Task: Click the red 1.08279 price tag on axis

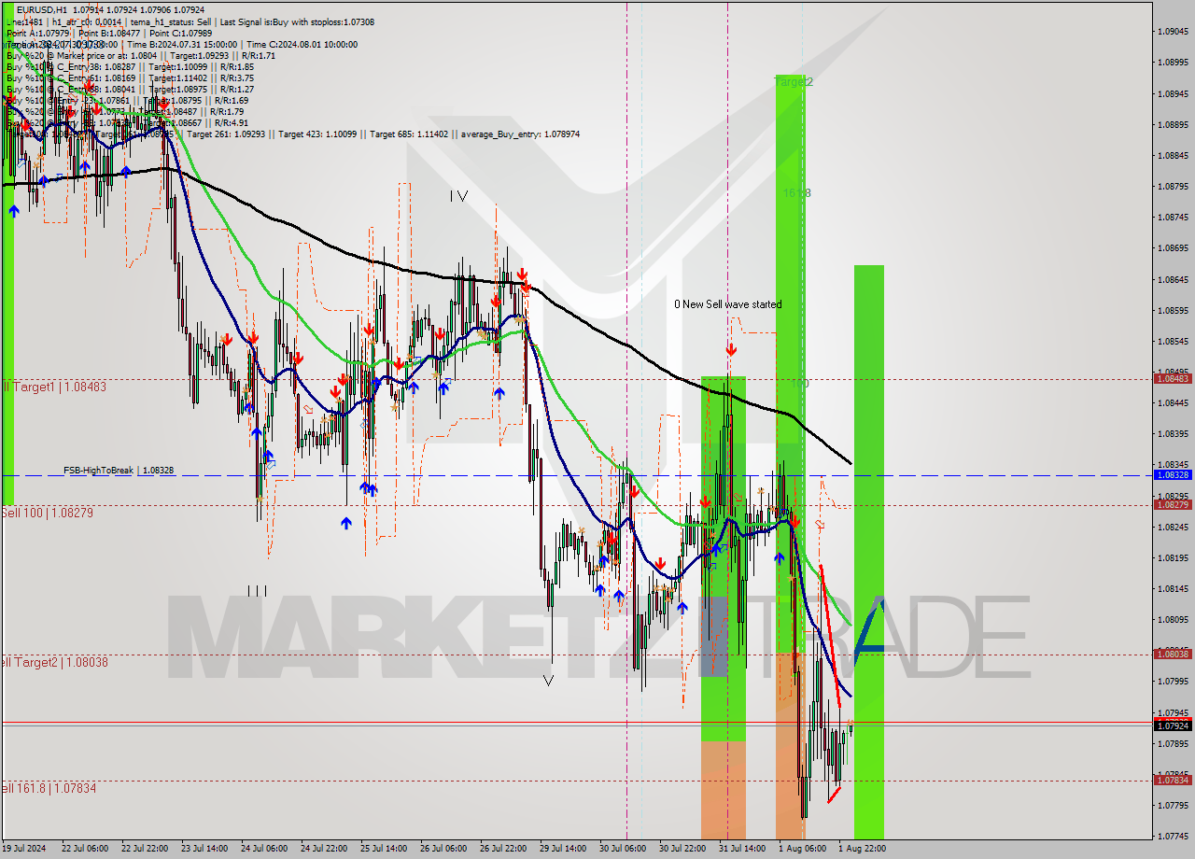Action: click(x=1173, y=504)
